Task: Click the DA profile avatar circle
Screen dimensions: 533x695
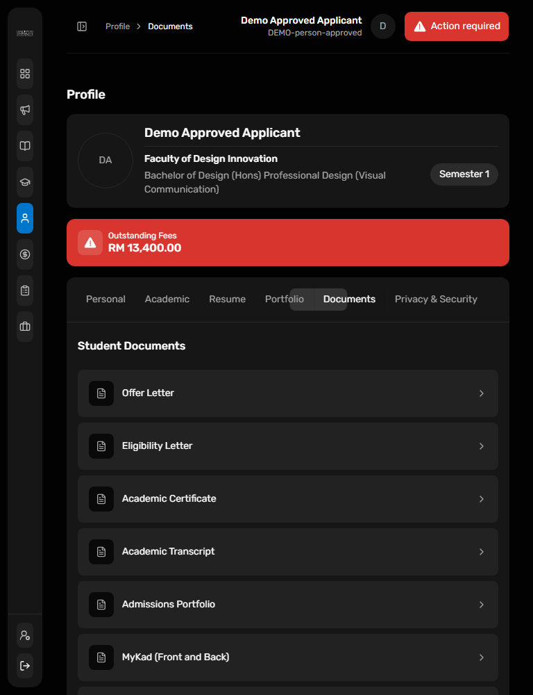Action: pyautogui.click(x=105, y=161)
